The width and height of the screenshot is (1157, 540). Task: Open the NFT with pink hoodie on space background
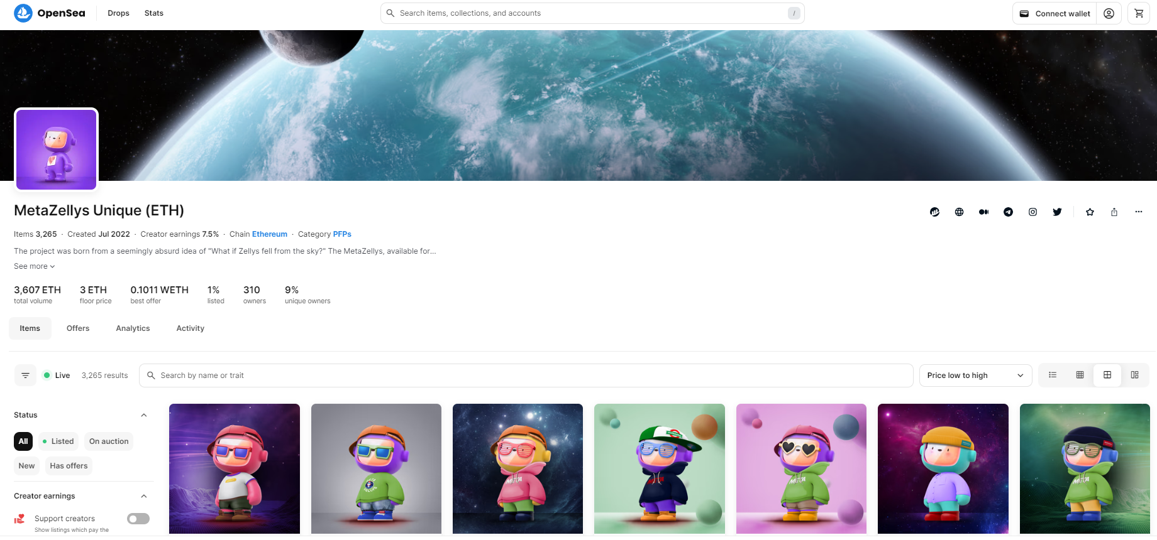(518, 469)
